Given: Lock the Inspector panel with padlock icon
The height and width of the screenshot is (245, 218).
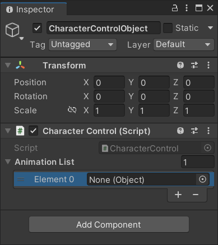Looking at the screenshot, I should [x=175, y=8].
